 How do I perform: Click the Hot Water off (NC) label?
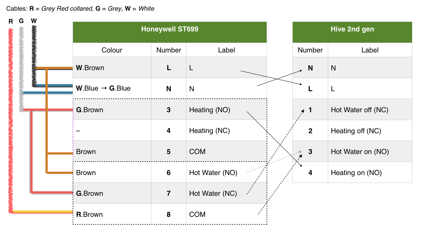tap(360, 110)
